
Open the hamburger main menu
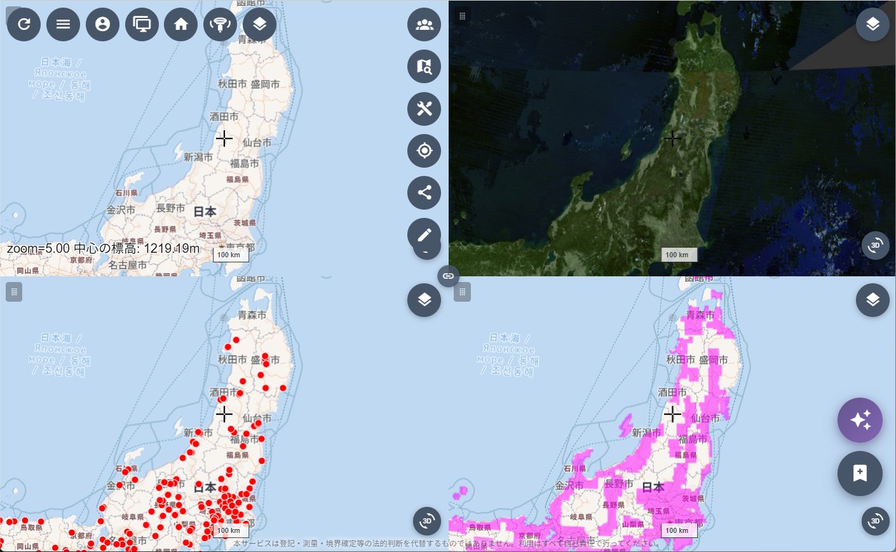pyautogui.click(x=63, y=24)
